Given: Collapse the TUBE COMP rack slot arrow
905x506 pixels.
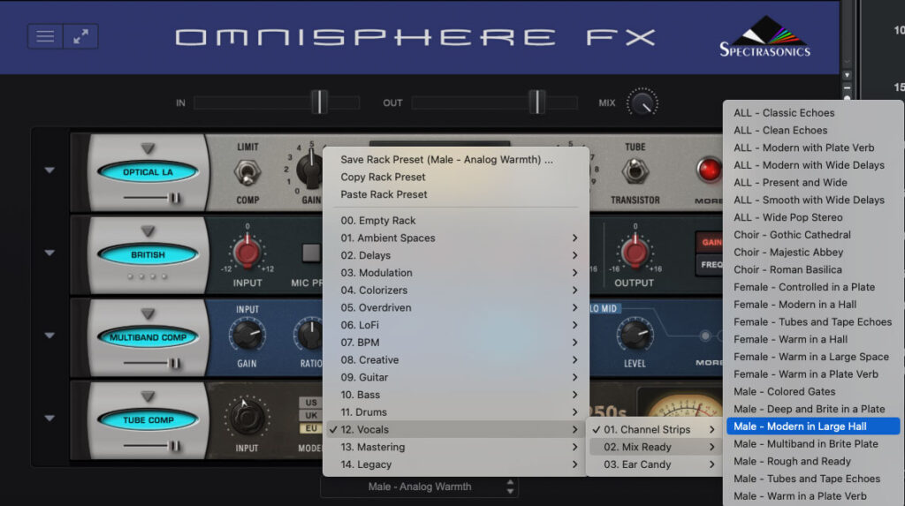Looking at the screenshot, I should [x=49, y=418].
